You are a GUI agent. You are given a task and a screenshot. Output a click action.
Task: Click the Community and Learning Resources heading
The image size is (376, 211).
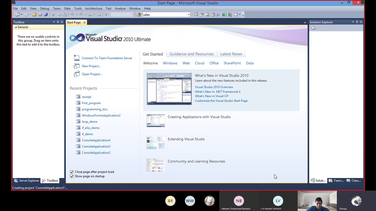(x=196, y=161)
